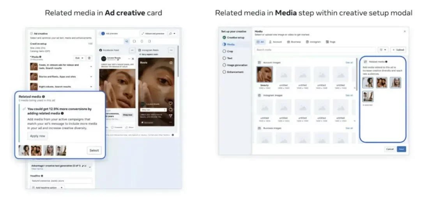
Task: Click the three-dots menu for Facebook Feed preview
Action: pyautogui.click(x=132, y=50)
